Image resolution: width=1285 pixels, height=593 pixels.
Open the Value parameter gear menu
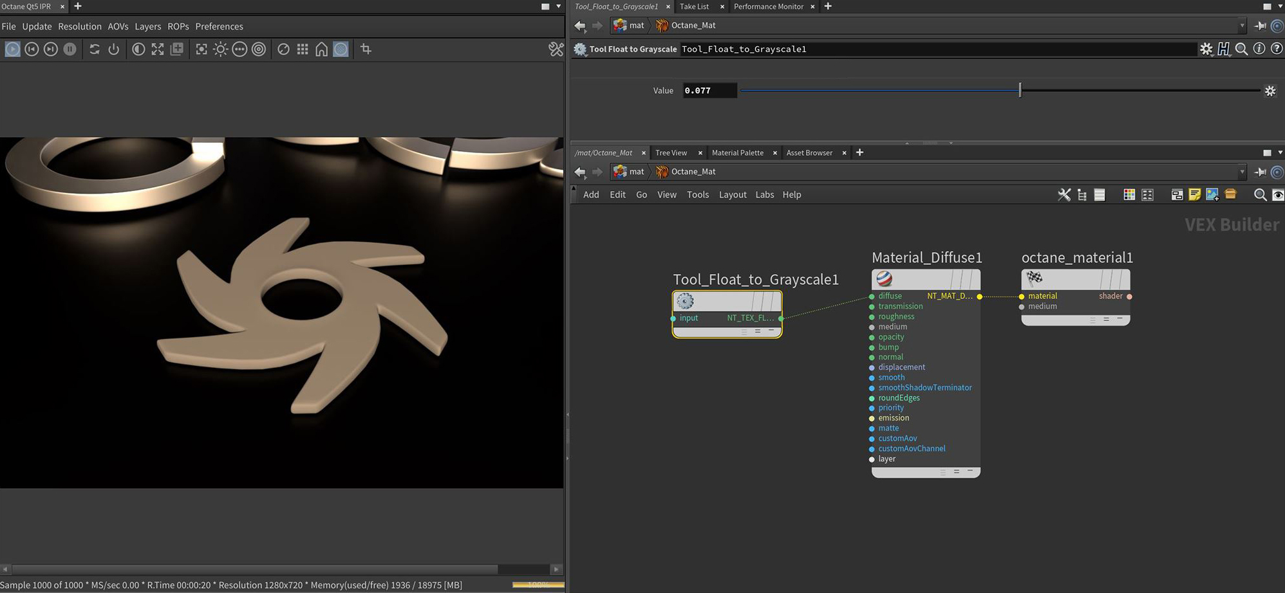[1270, 91]
